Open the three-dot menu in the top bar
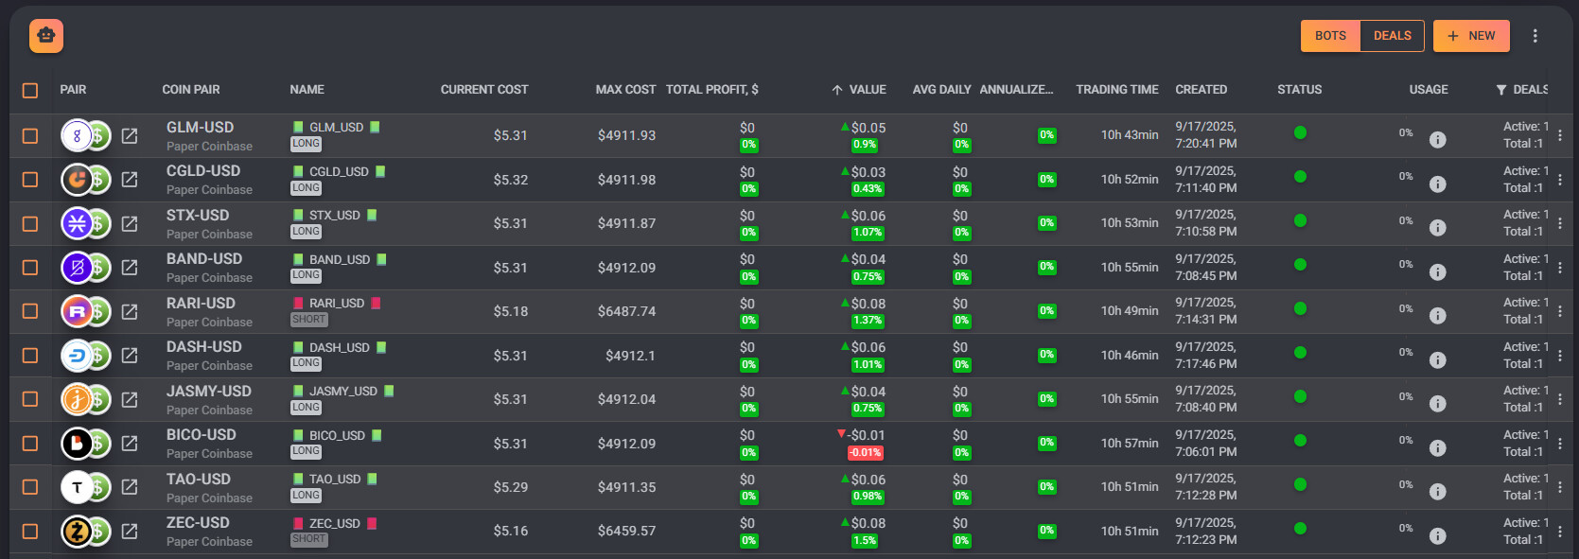The height and width of the screenshot is (559, 1579). click(x=1535, y=36)
